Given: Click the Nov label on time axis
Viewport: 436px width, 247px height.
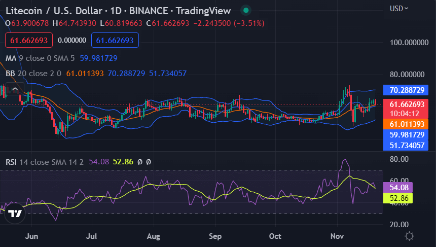Looking at the screenshot, I should (x=337, y=236).
